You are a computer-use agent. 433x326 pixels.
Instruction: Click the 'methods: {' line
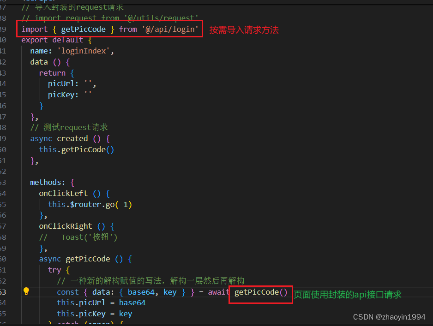pos(52,182)
